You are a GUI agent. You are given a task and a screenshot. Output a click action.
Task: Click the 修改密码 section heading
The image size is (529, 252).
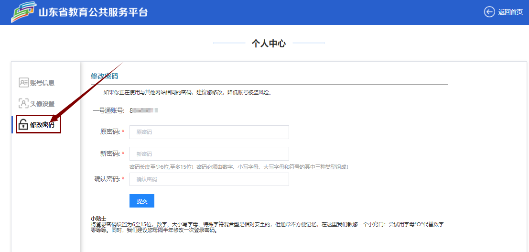(104, 76)
